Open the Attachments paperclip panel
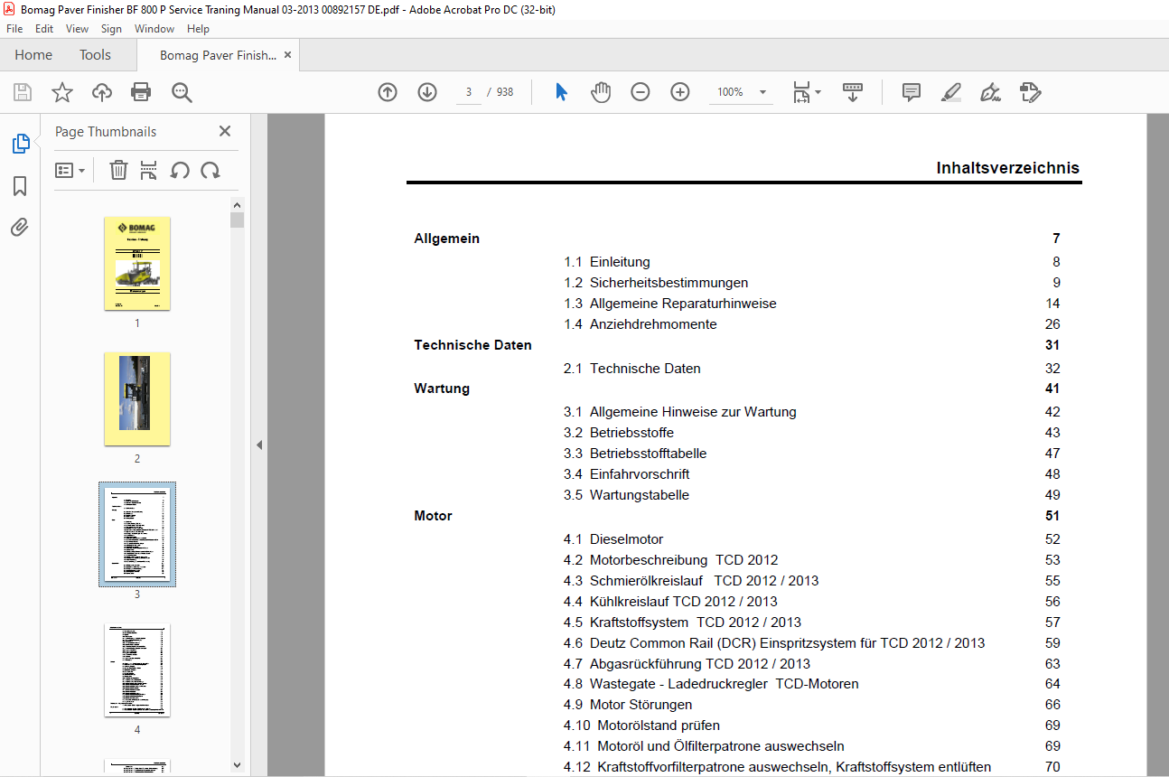The width and height of the screenshot is (1169, 777). pyautogui.click(x=20, y=227)
